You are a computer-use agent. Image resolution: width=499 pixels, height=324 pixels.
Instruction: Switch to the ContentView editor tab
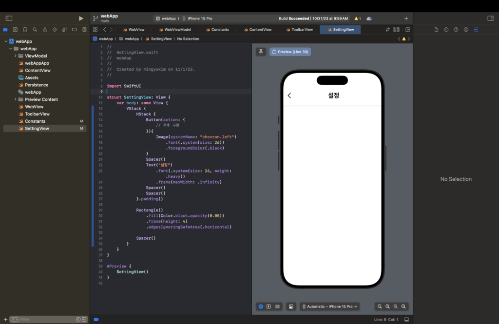tap(257, 30)
